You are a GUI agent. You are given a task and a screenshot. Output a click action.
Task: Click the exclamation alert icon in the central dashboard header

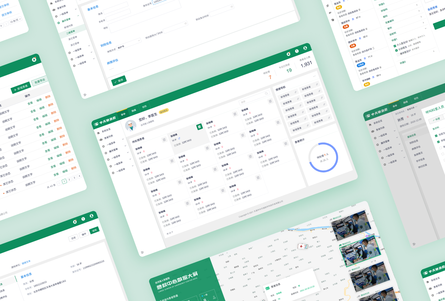pyautogui.click(x=297, y=51)
